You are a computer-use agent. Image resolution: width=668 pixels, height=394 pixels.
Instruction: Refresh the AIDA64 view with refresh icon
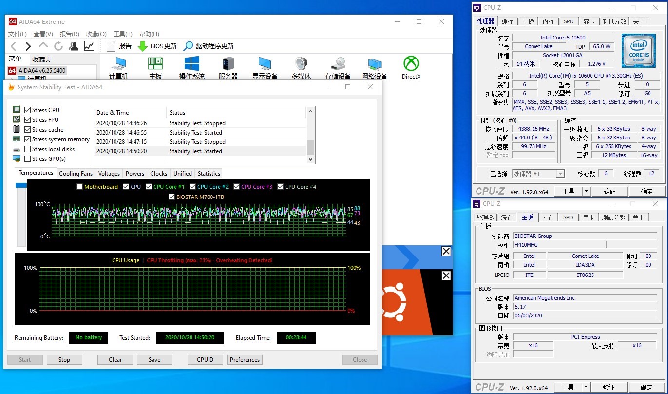[x=58, y=46]
